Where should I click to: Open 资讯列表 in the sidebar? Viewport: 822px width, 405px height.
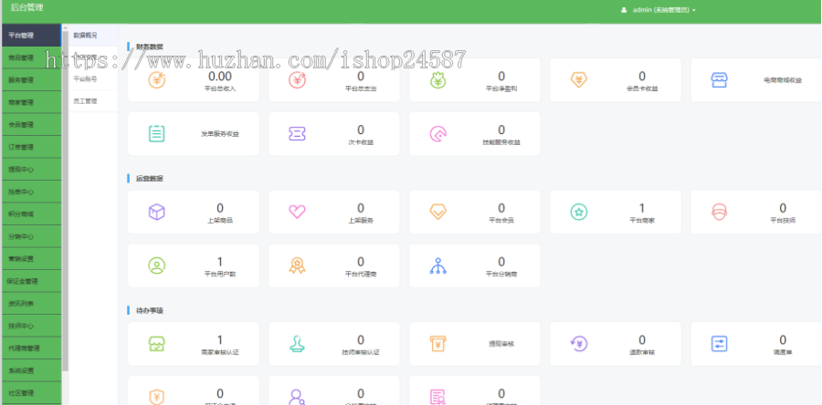click(31, 304)
